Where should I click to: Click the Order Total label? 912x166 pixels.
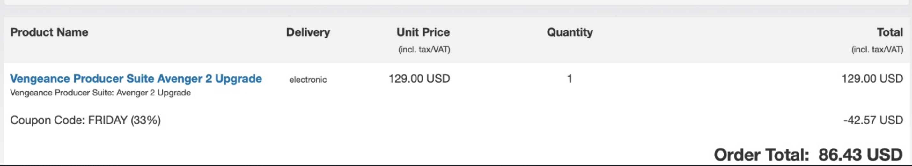761,155
